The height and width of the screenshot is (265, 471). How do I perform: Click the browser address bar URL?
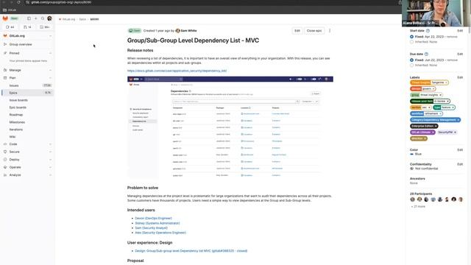point(62,2)
